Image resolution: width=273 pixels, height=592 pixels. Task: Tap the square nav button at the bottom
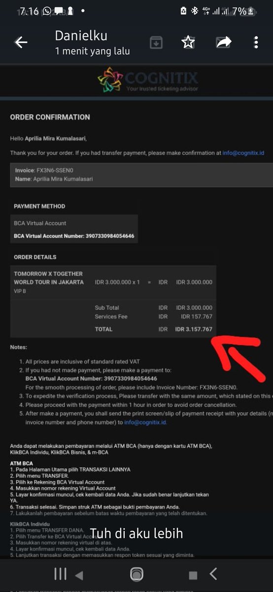click(x=193, y=575)
